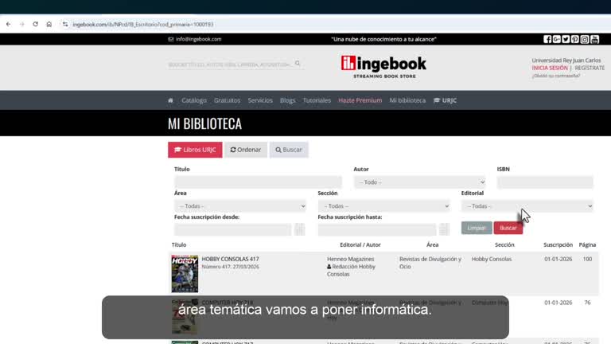Click the header search box

(x=230, y=64)
